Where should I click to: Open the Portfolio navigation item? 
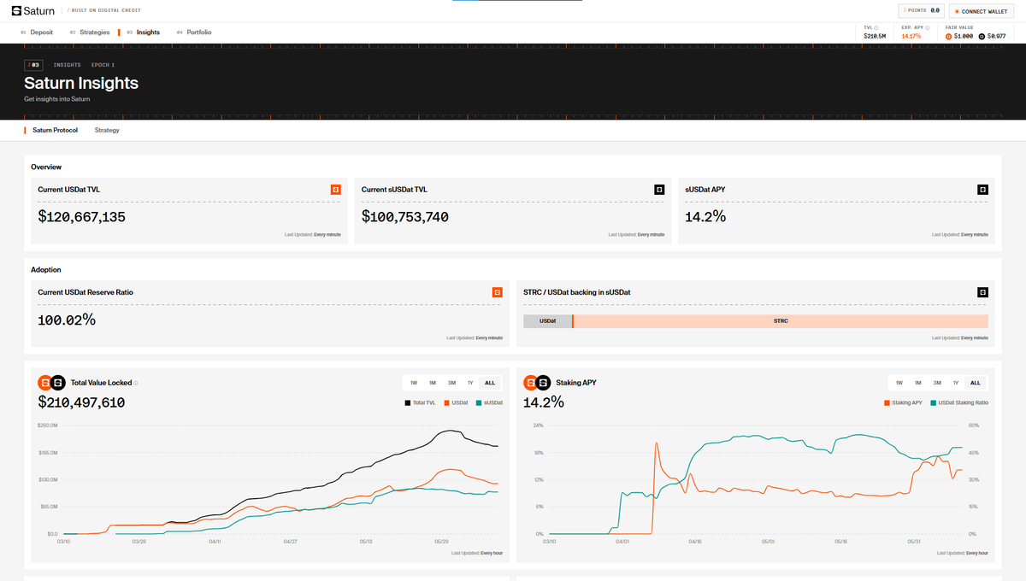point(194,32)
